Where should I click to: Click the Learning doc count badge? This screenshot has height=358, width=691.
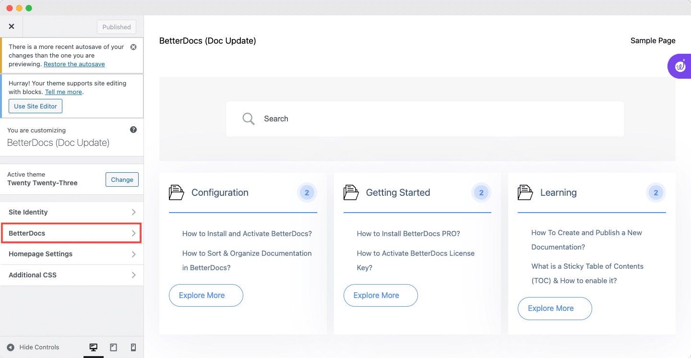(656, 193)
